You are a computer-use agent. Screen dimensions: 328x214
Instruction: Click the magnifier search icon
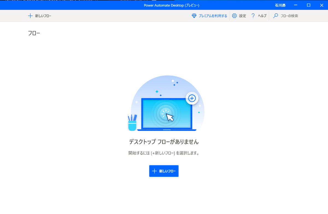[x=276, y=16]
